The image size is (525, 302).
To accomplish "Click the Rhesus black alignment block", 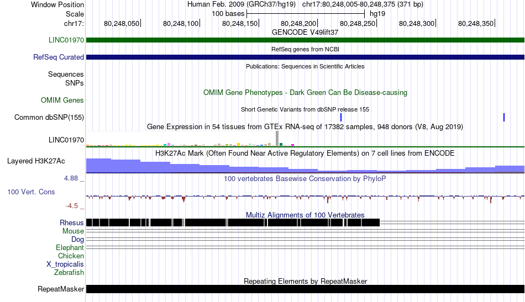I will [x=233, y=222].
